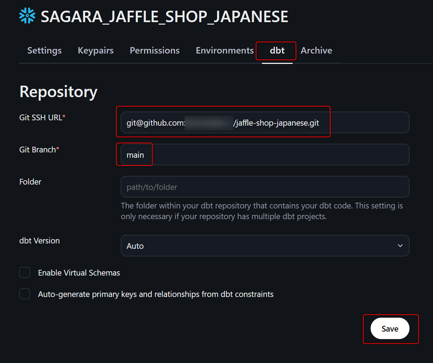Click the folder help description text
The height and width of the screenshot is (363, 433).
click(262, 211)
